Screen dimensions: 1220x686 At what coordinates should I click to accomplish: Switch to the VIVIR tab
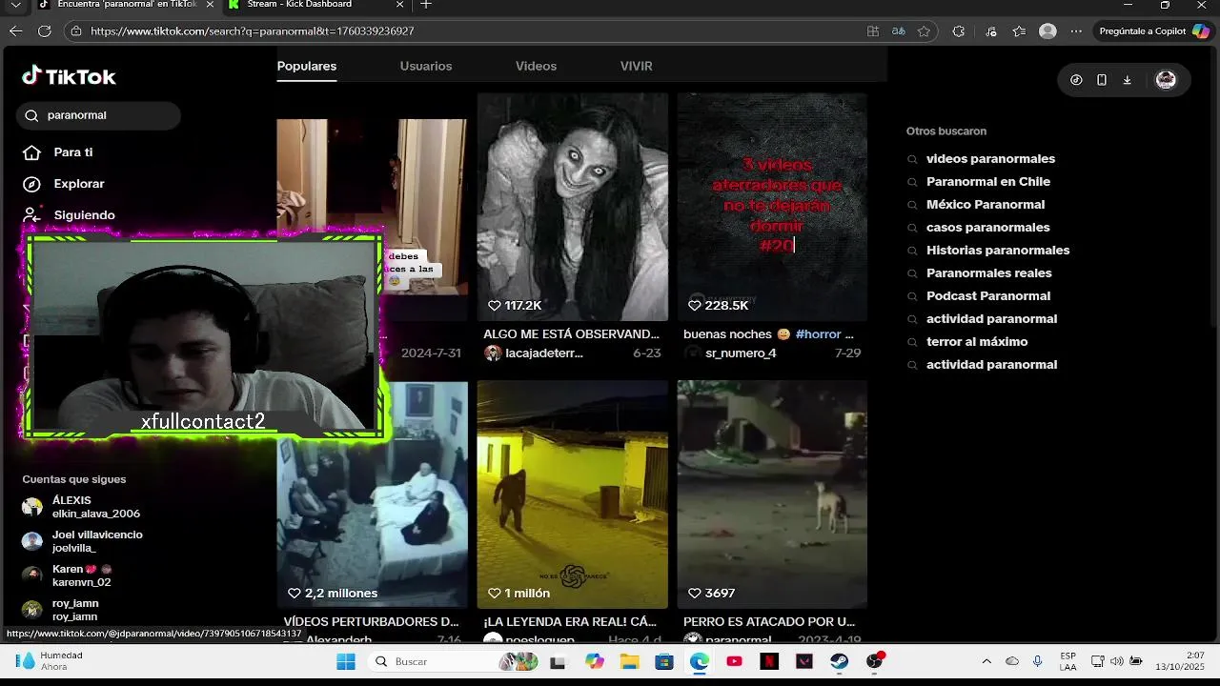coord(636,66)
